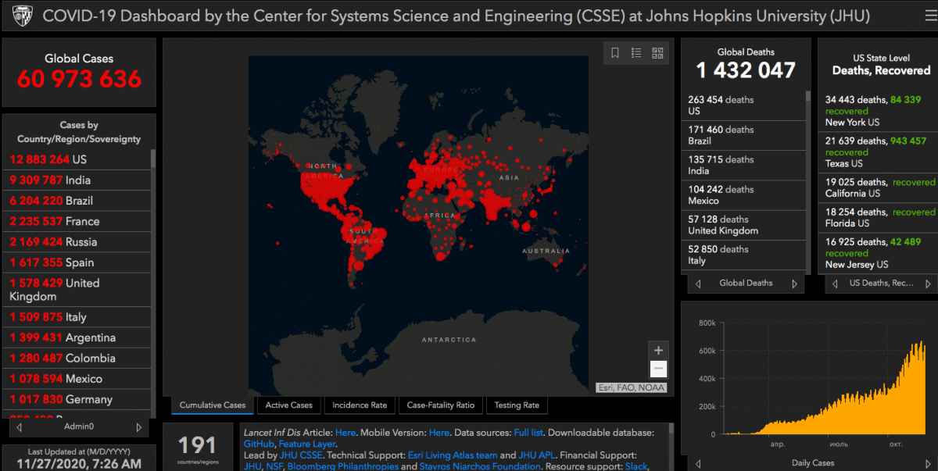Click 263 454 deaths US entry

point(743,105)
